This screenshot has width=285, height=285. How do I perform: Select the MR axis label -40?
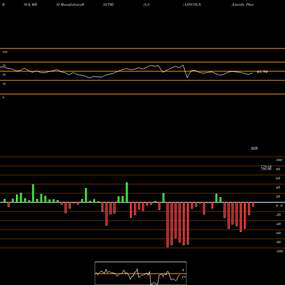(278, 224)
